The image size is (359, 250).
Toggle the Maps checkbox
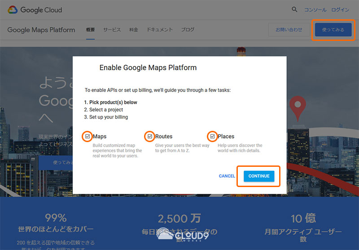(x=88, y=137)
